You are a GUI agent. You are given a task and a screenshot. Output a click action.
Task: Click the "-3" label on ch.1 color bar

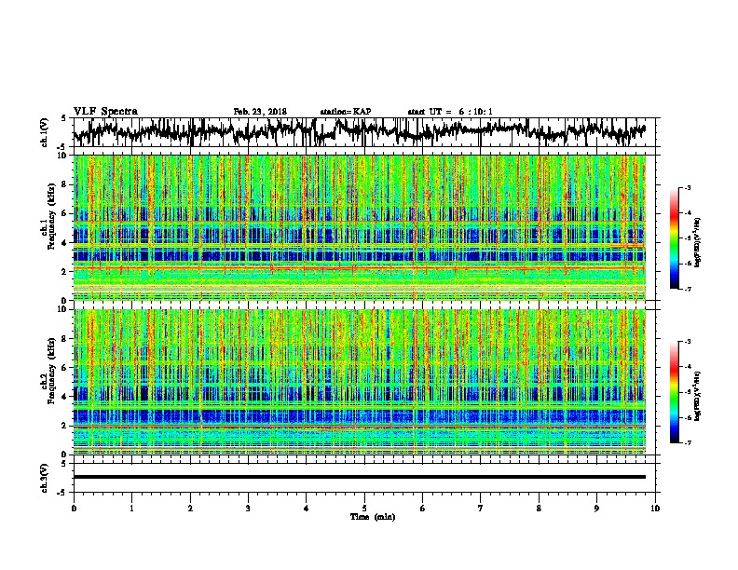tap(687, 188)
